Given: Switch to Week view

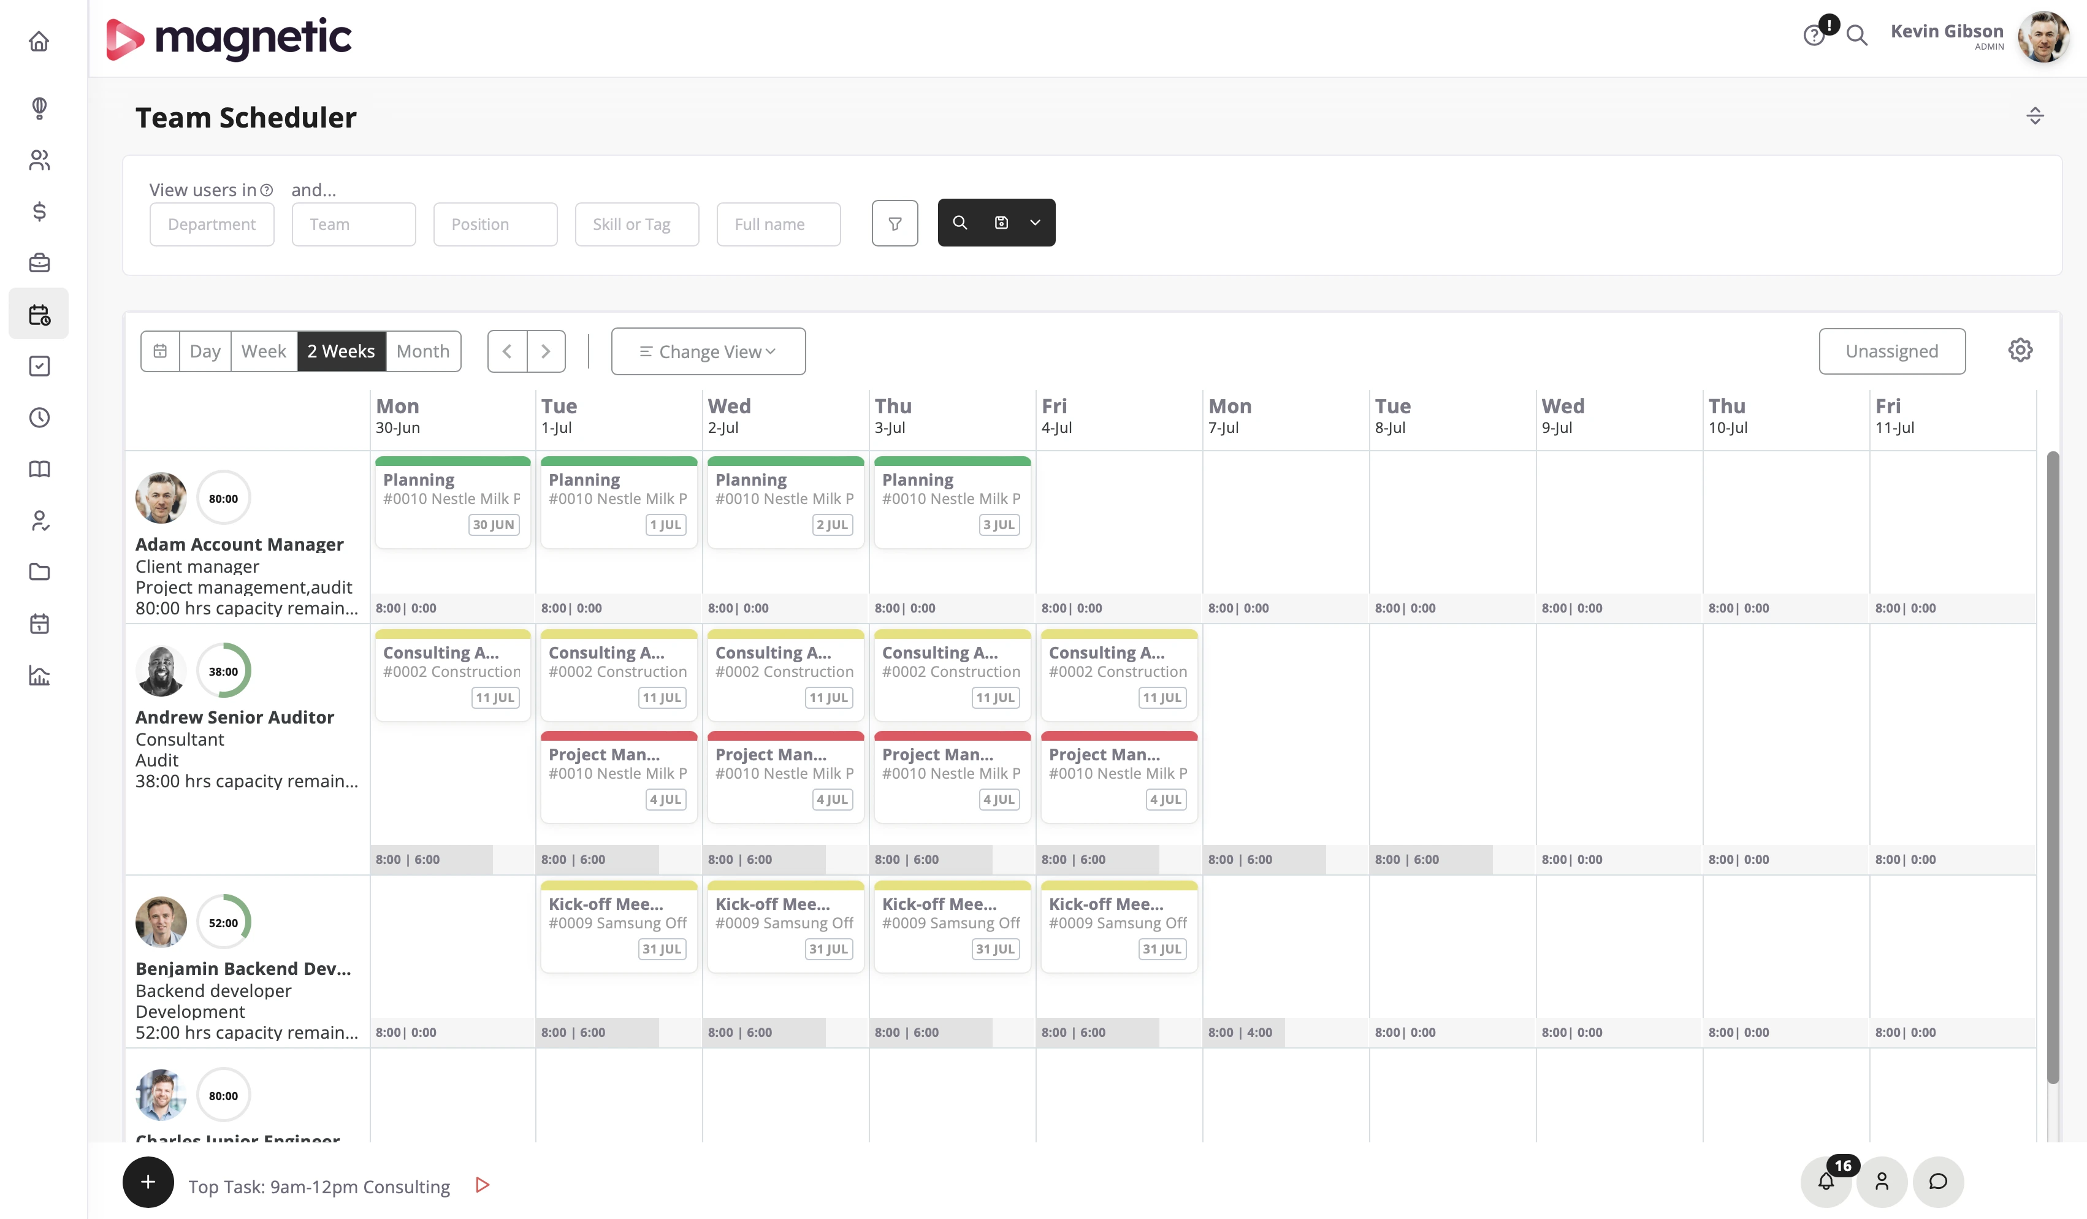Looking at the screenshot, I should tap(264, 351).
